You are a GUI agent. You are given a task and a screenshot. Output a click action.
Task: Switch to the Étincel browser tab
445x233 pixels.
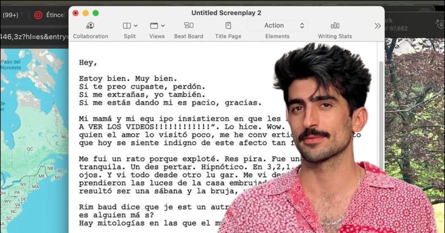pyautogui.click(x=55, y=15)
